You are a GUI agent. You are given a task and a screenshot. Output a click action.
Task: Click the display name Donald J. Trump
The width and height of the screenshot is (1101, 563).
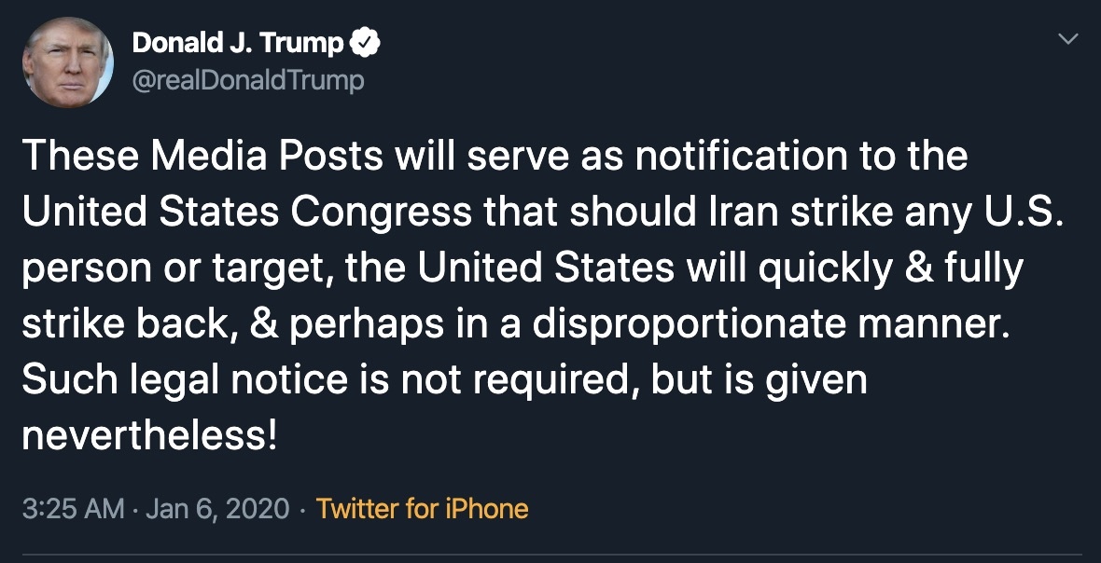[x=238, y=40]
